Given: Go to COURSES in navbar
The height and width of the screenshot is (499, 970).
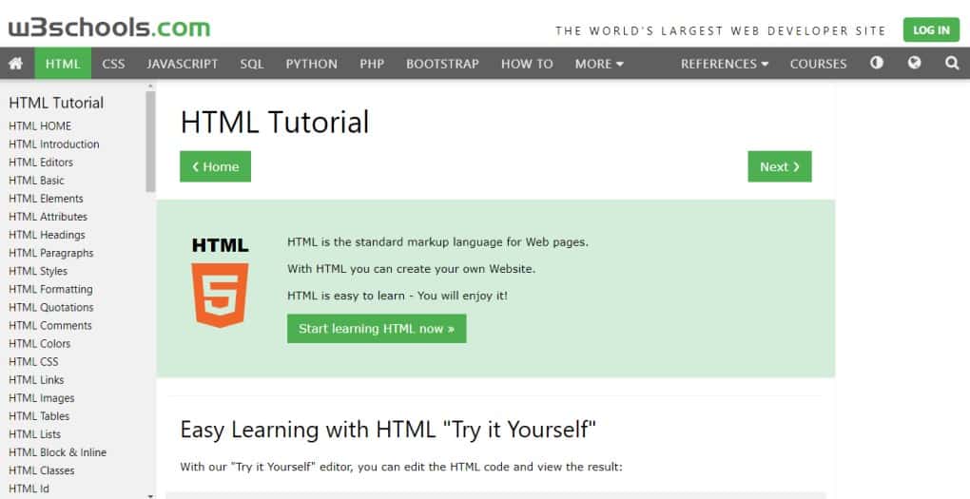Looking at the screenshot, I should [818, 64].
